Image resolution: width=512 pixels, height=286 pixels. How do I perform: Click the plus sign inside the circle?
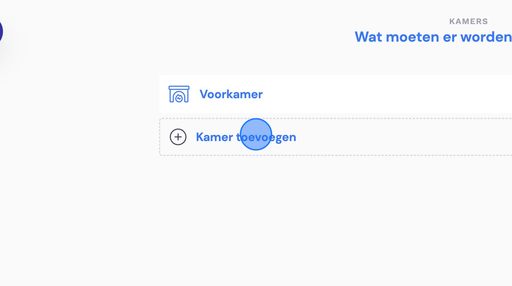[178, 137]
